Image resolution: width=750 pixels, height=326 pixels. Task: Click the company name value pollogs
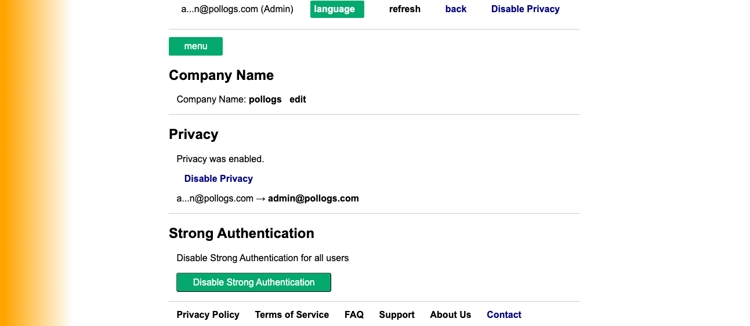click(x=265, y=100)
